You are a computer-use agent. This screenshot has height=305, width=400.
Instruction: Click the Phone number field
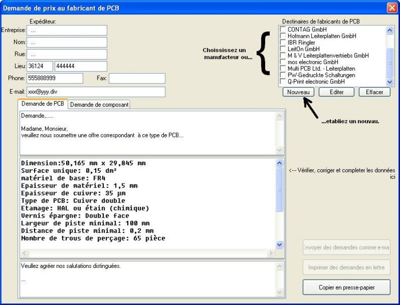click(x=54, y=78)
